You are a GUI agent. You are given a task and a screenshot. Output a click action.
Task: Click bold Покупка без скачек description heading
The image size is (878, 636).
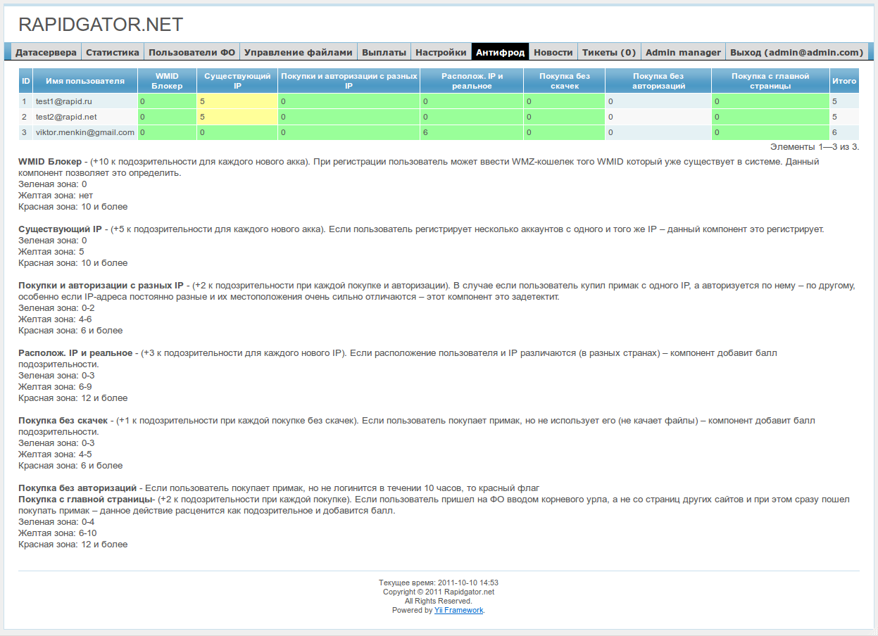coord(63,421)
